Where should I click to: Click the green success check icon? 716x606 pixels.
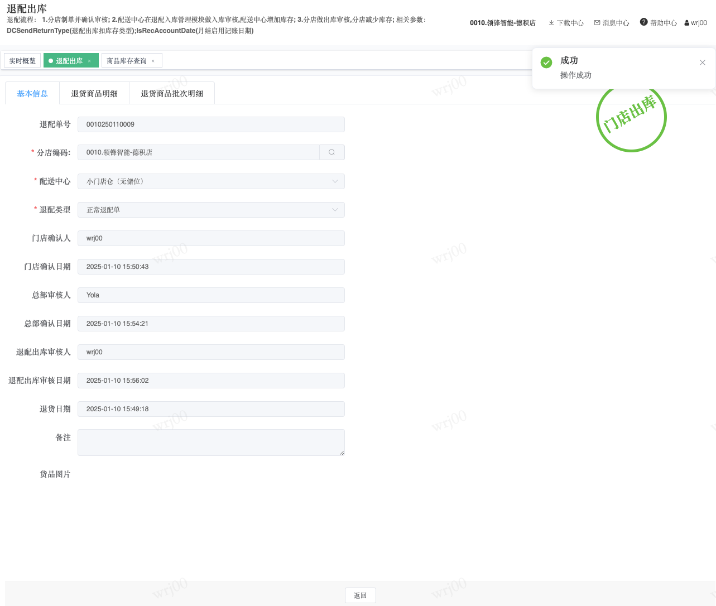(x=546, y=62)
